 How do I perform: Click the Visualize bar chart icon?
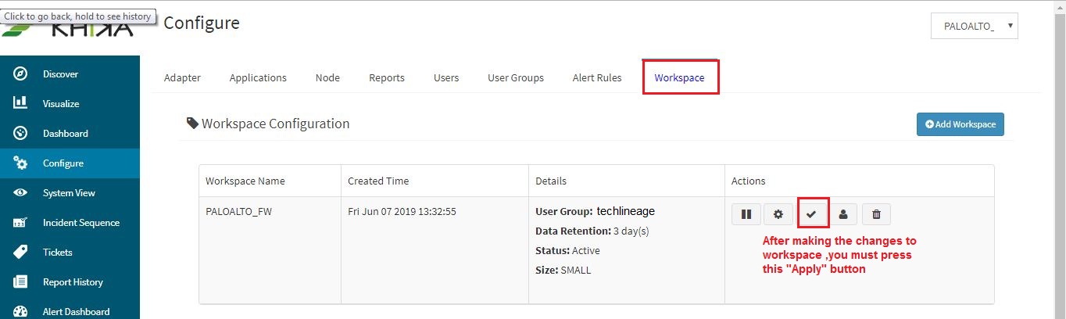point(21,103)
